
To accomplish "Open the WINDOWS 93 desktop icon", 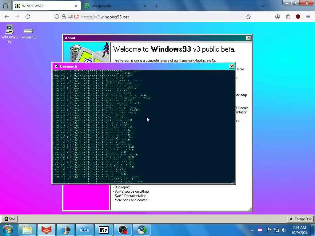I will pyautogui.click(x=10, y=33).
